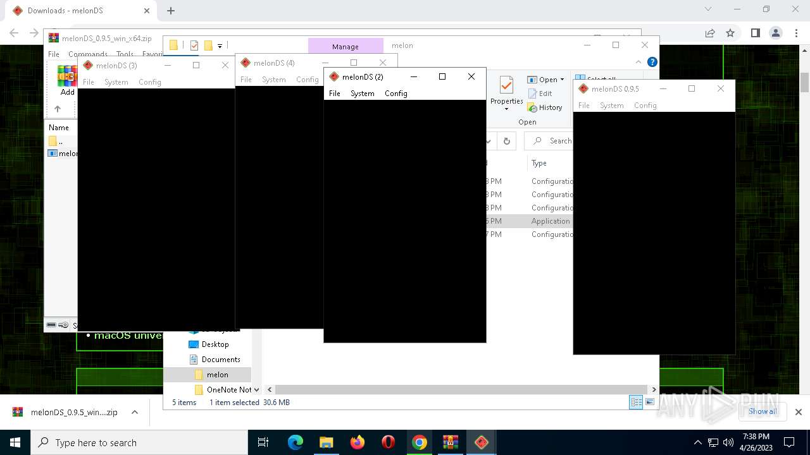This screenshot has height=455, width=810.
Task: Open Firefox from taskbar
Action: pyautogui.click(x=358, y=442)
